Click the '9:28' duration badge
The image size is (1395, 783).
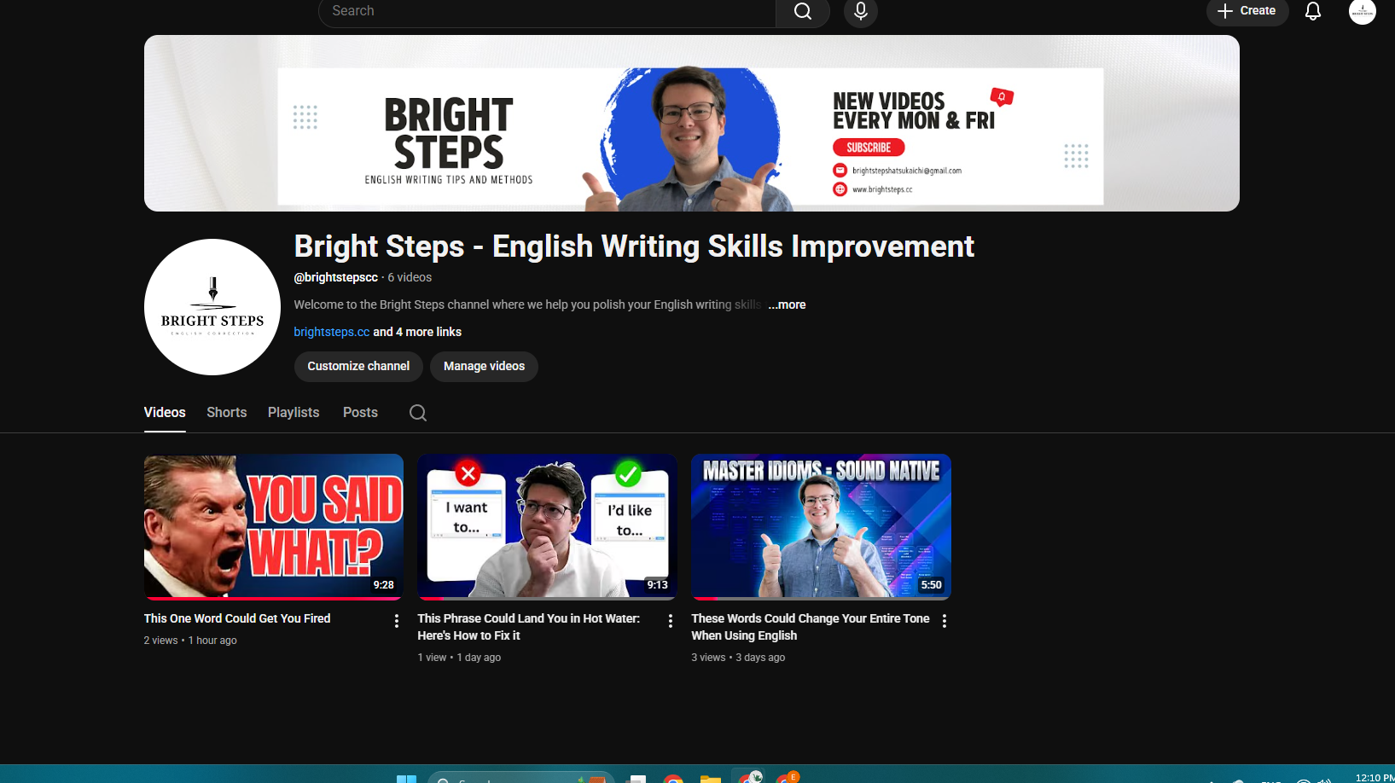click(384, 585)
